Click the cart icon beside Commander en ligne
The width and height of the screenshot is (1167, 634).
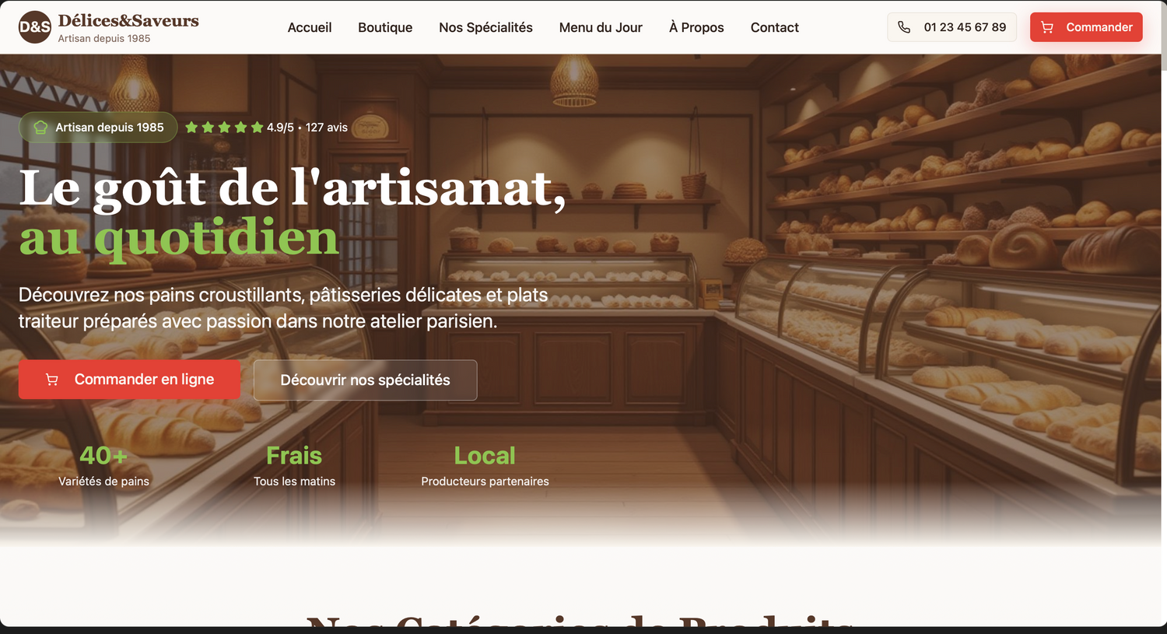[52, 380]
